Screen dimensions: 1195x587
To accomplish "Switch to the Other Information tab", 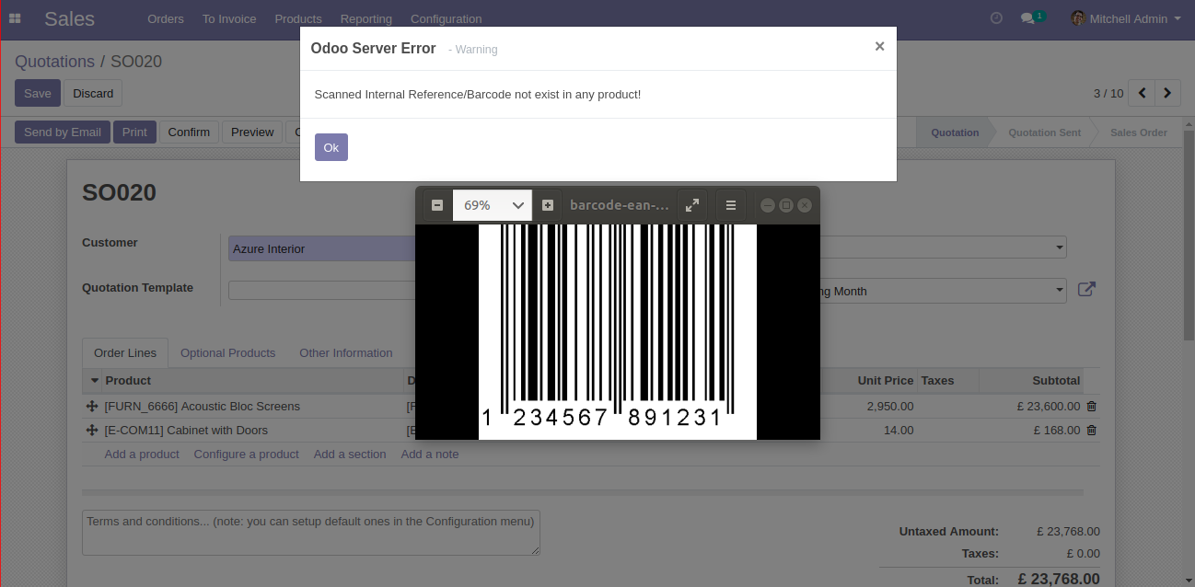I will [345, 352].
